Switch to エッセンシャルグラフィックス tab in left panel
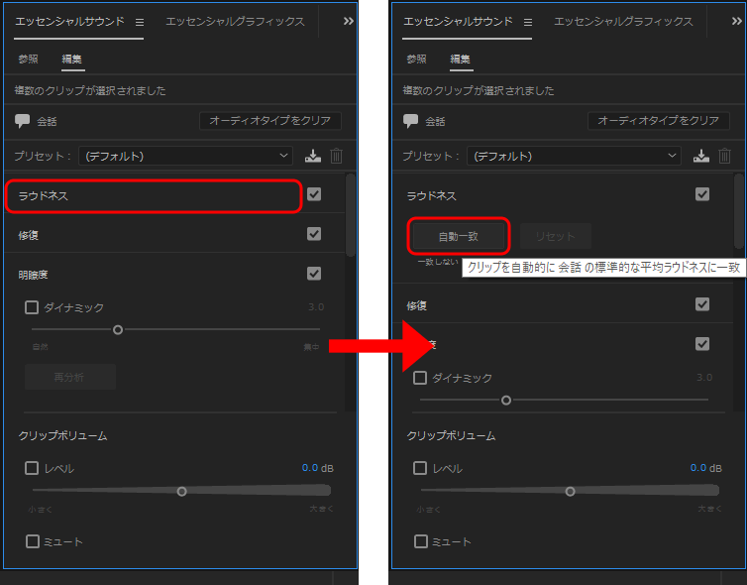The width and height of the screenshot is (747, 585). pos(235,22)
